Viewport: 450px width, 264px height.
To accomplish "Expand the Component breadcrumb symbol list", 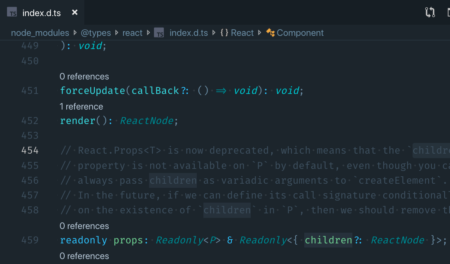I will point(300,33).
